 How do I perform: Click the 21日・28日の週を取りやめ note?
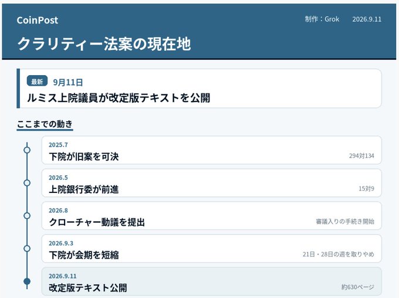(x=339, y=254)
